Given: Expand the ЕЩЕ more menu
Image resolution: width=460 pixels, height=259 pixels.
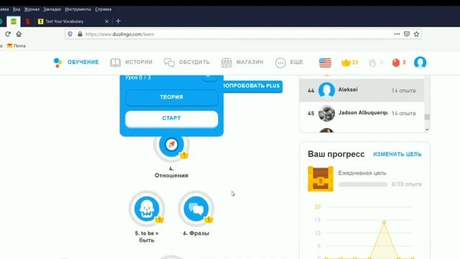Looking at the screenshot, I should click(289, 63).
